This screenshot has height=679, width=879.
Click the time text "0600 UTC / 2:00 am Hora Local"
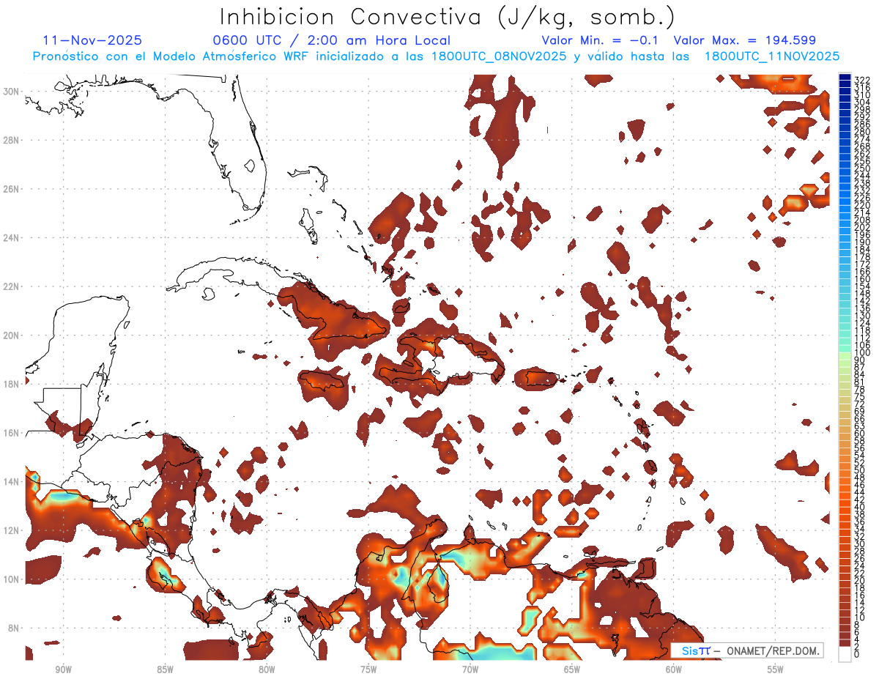[332, 40]
